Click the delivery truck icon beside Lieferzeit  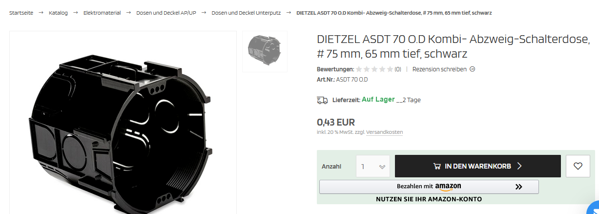point(322,100)
